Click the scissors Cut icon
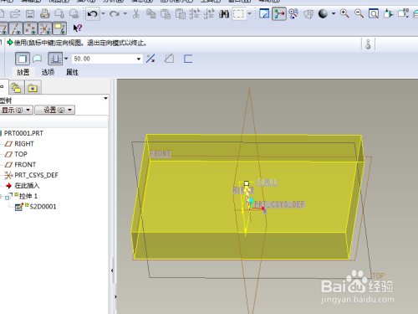This screenshot has height=314, width=418. [136, 13]
